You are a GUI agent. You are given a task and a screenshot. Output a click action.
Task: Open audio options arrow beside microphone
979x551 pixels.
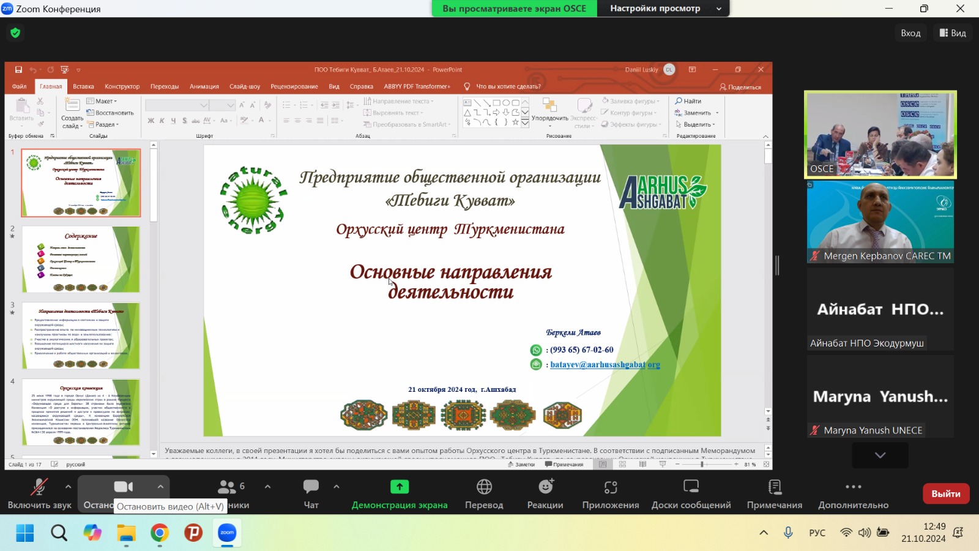(68, 487)
